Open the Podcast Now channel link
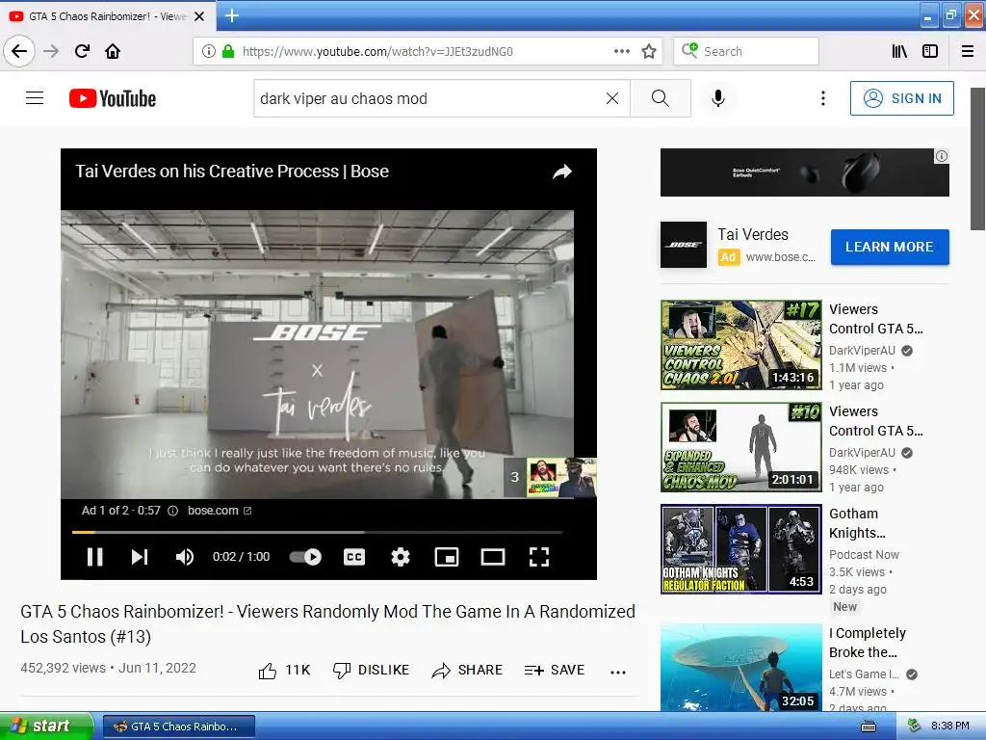Image resolution: width=986 pixels, height=740 pixels. pos(864,554)
